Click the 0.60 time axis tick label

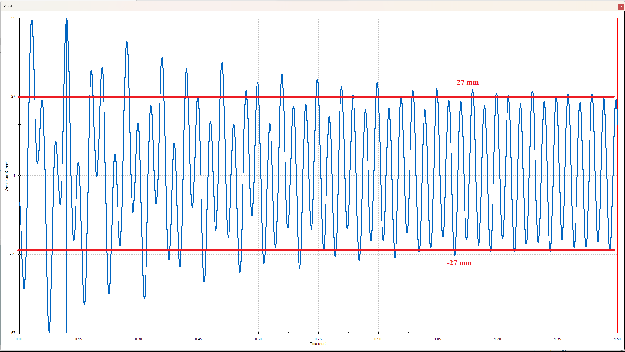click(258, 339)
